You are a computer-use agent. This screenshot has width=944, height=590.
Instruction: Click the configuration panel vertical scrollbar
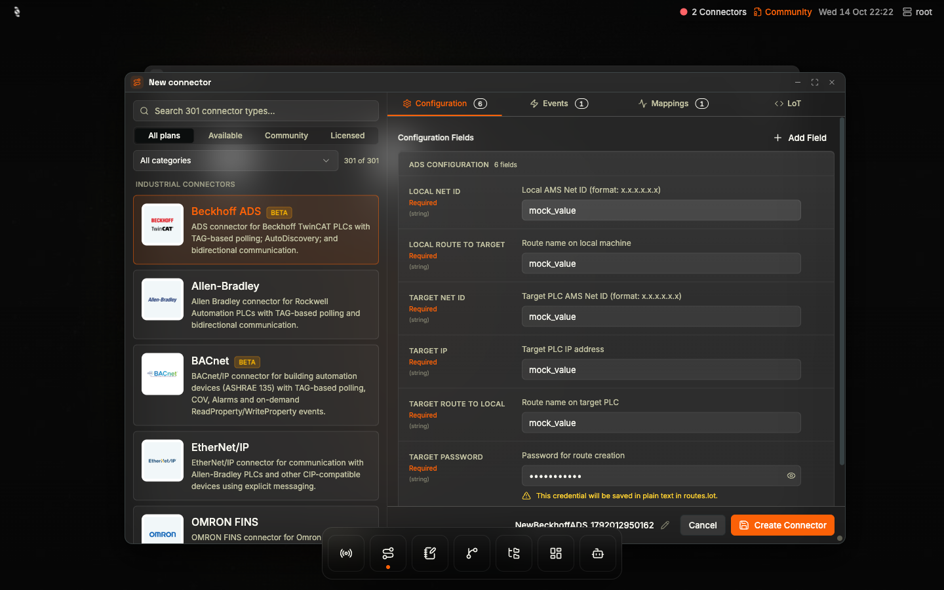(842, 292)
